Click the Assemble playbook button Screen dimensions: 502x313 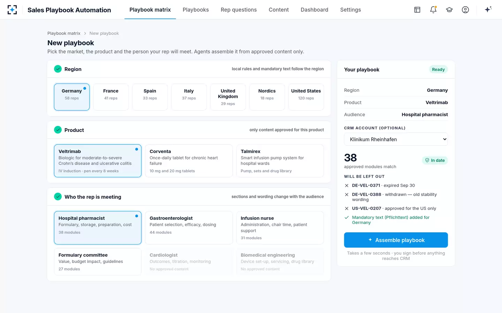click(396, 240)
